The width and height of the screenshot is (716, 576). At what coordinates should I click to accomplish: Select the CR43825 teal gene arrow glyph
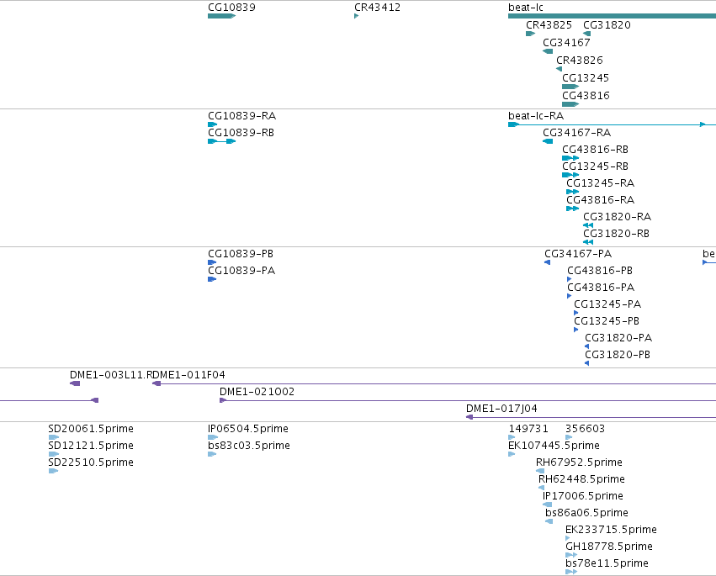(531, 34)
